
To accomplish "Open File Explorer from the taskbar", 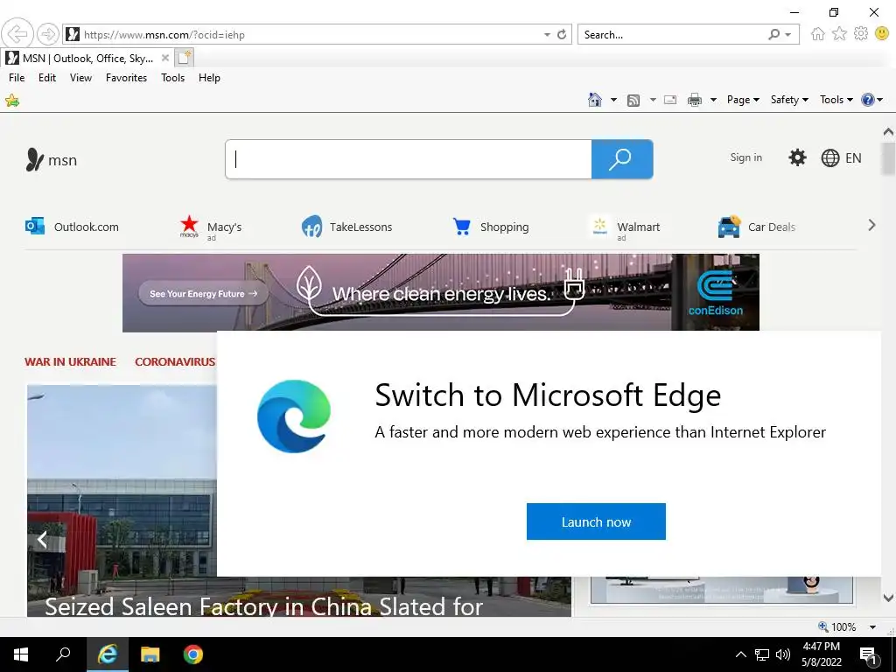I will 150,654.
